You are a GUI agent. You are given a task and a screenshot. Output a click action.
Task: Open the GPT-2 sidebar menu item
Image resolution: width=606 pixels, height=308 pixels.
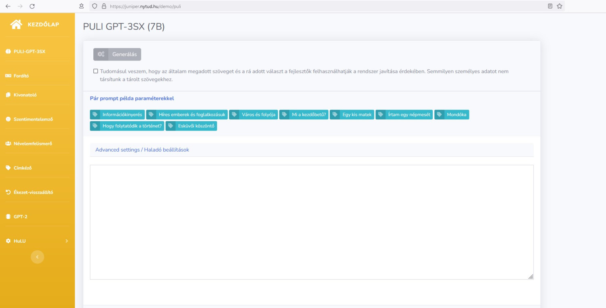(20, 217)
